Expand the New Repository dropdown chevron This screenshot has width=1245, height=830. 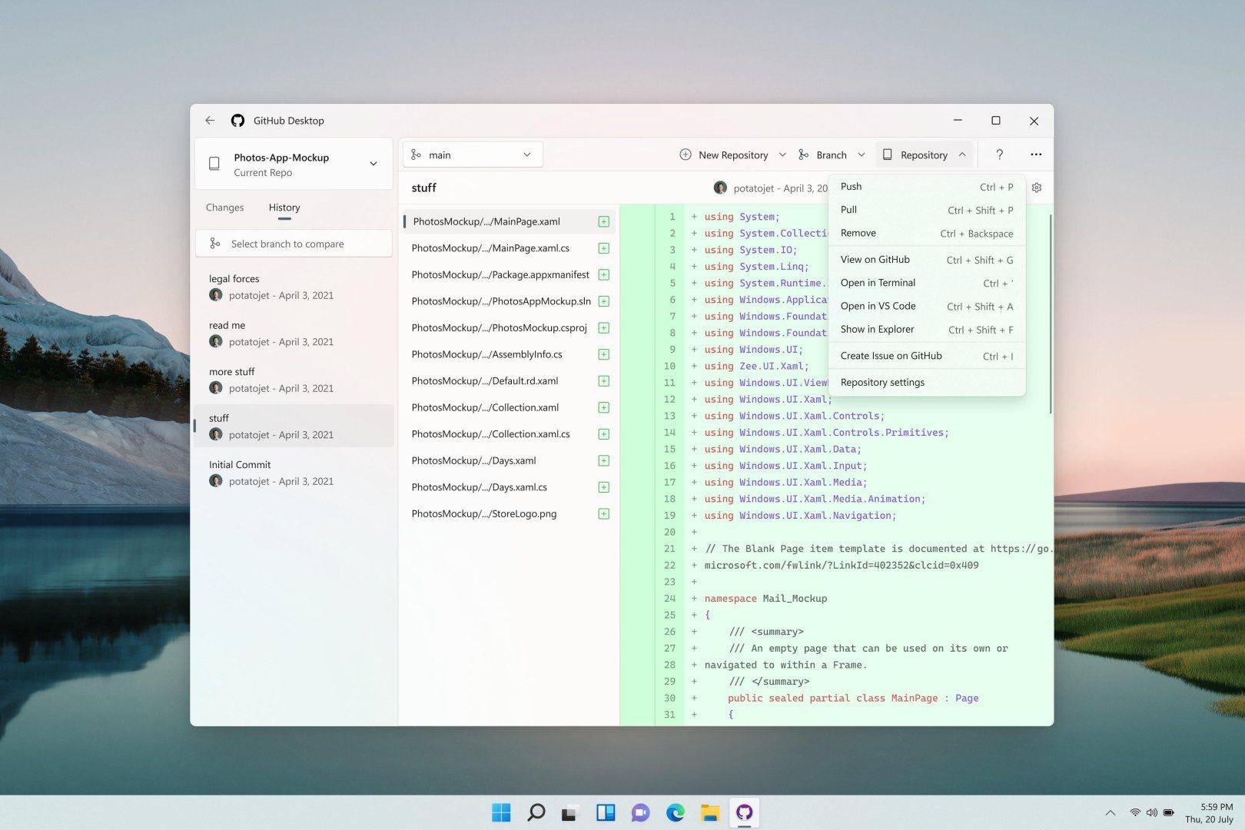tap(782, 154)
